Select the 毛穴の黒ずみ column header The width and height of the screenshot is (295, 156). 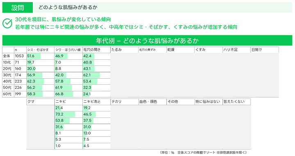pyautogui.click(x=152, y=50)
